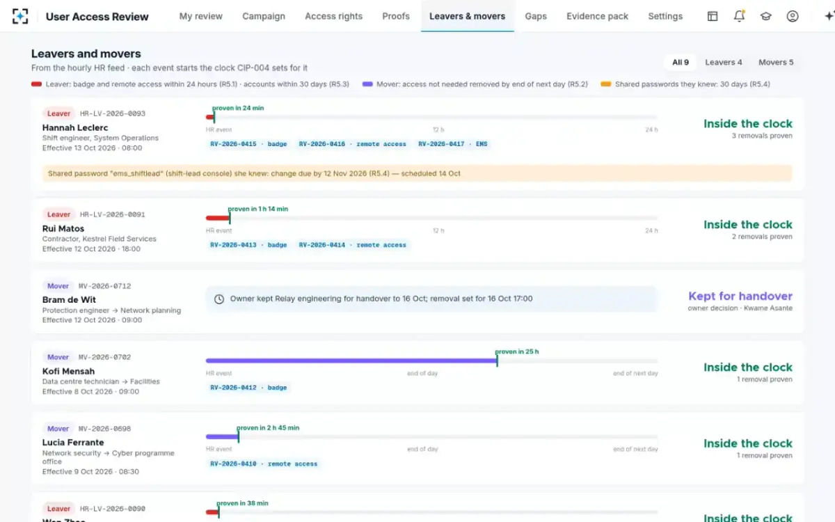Image resolution: width=835 pixels, height=522 pixels.
Task: Click the Kept for handover status
Action: click(740, 296)
